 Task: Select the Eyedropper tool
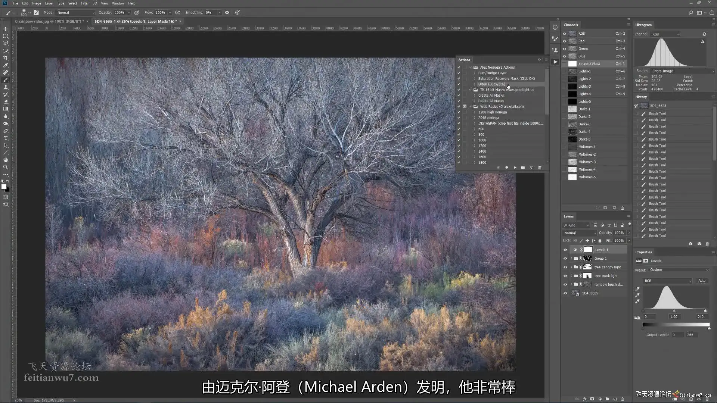(x=6, y=65)
